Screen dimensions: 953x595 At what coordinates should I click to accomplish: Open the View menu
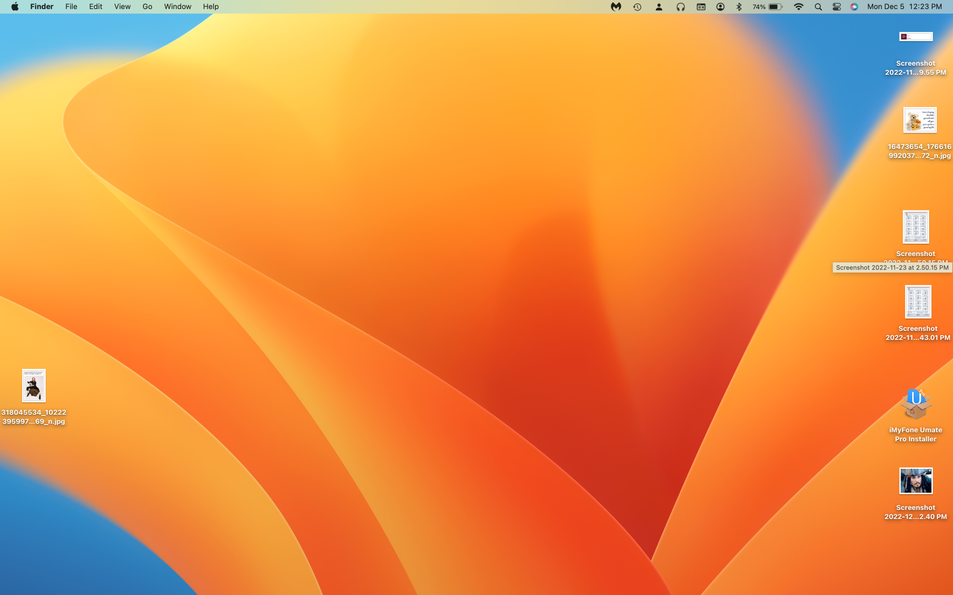coord(122,7)
